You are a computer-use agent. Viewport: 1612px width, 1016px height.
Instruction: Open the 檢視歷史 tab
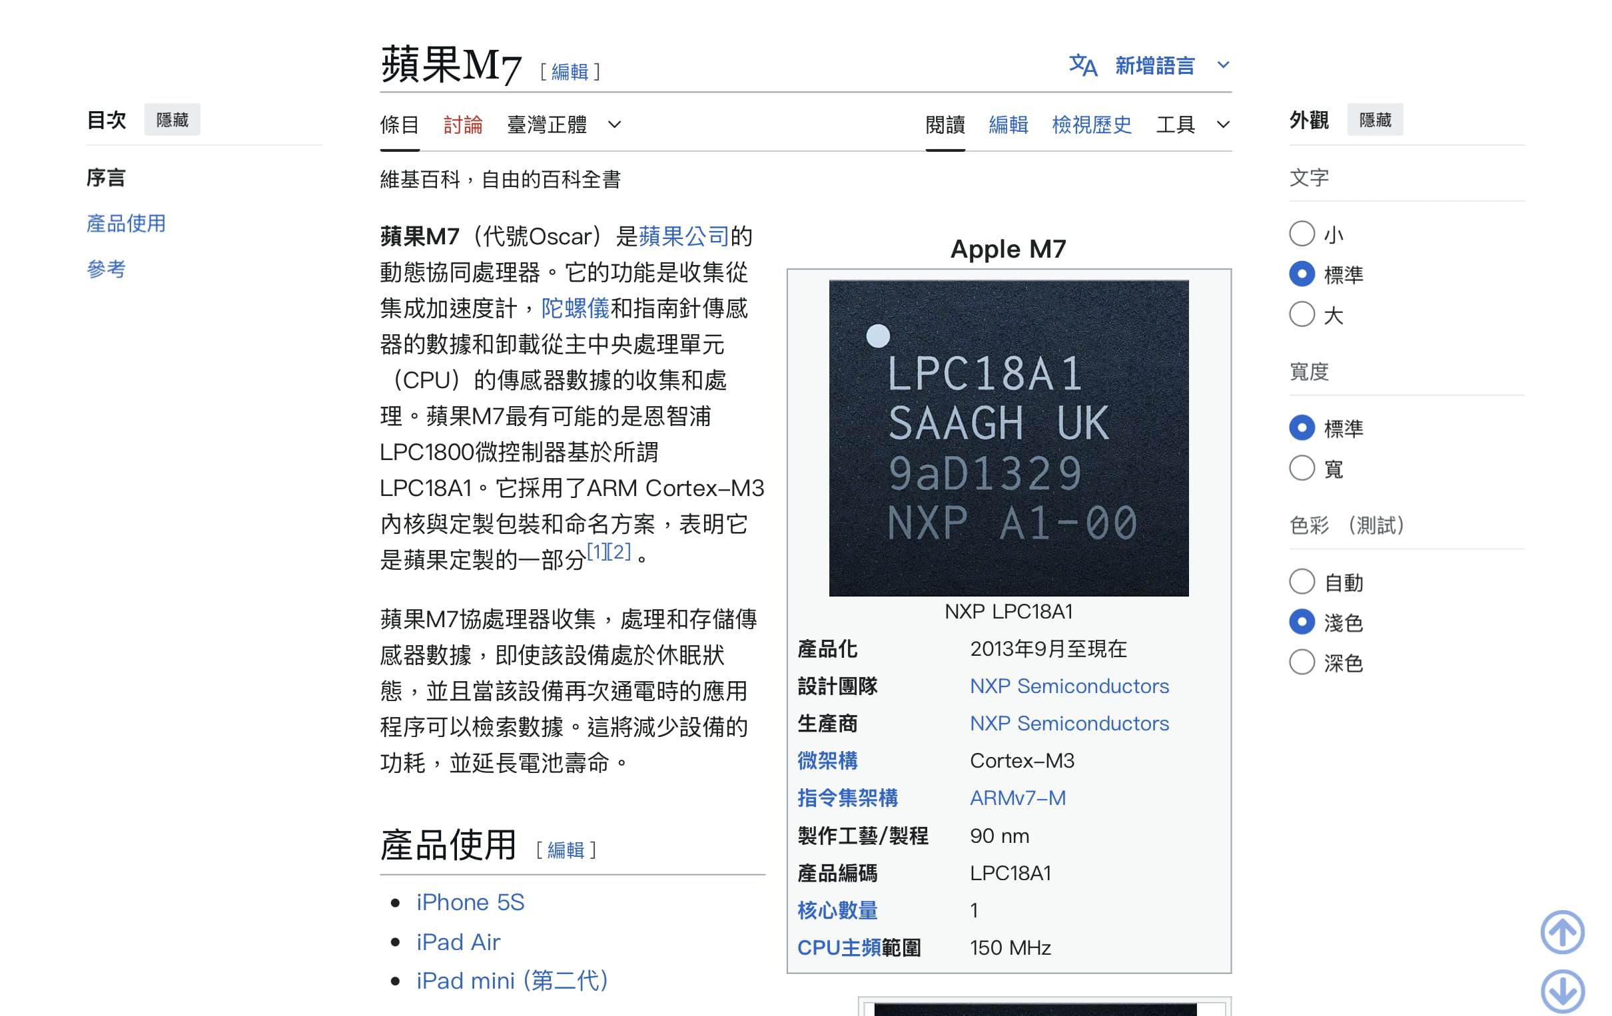[x=1092, y=125]
